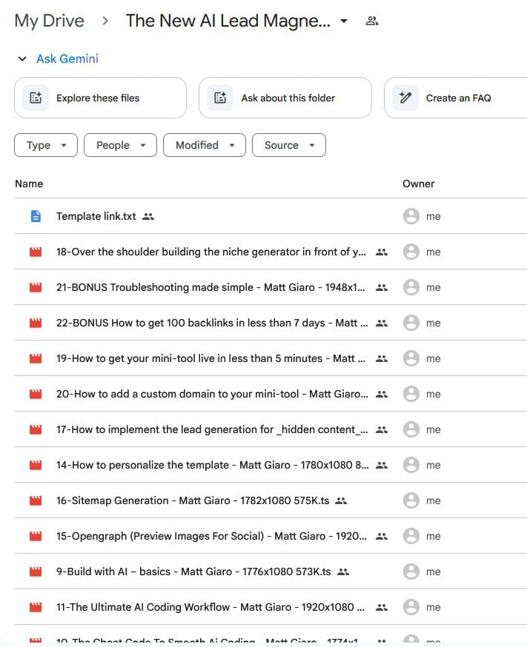The height and width of the screenshot is (647, 527).
Task: Click the Create an FAQ pencil icon
Action: coord(405,98)
